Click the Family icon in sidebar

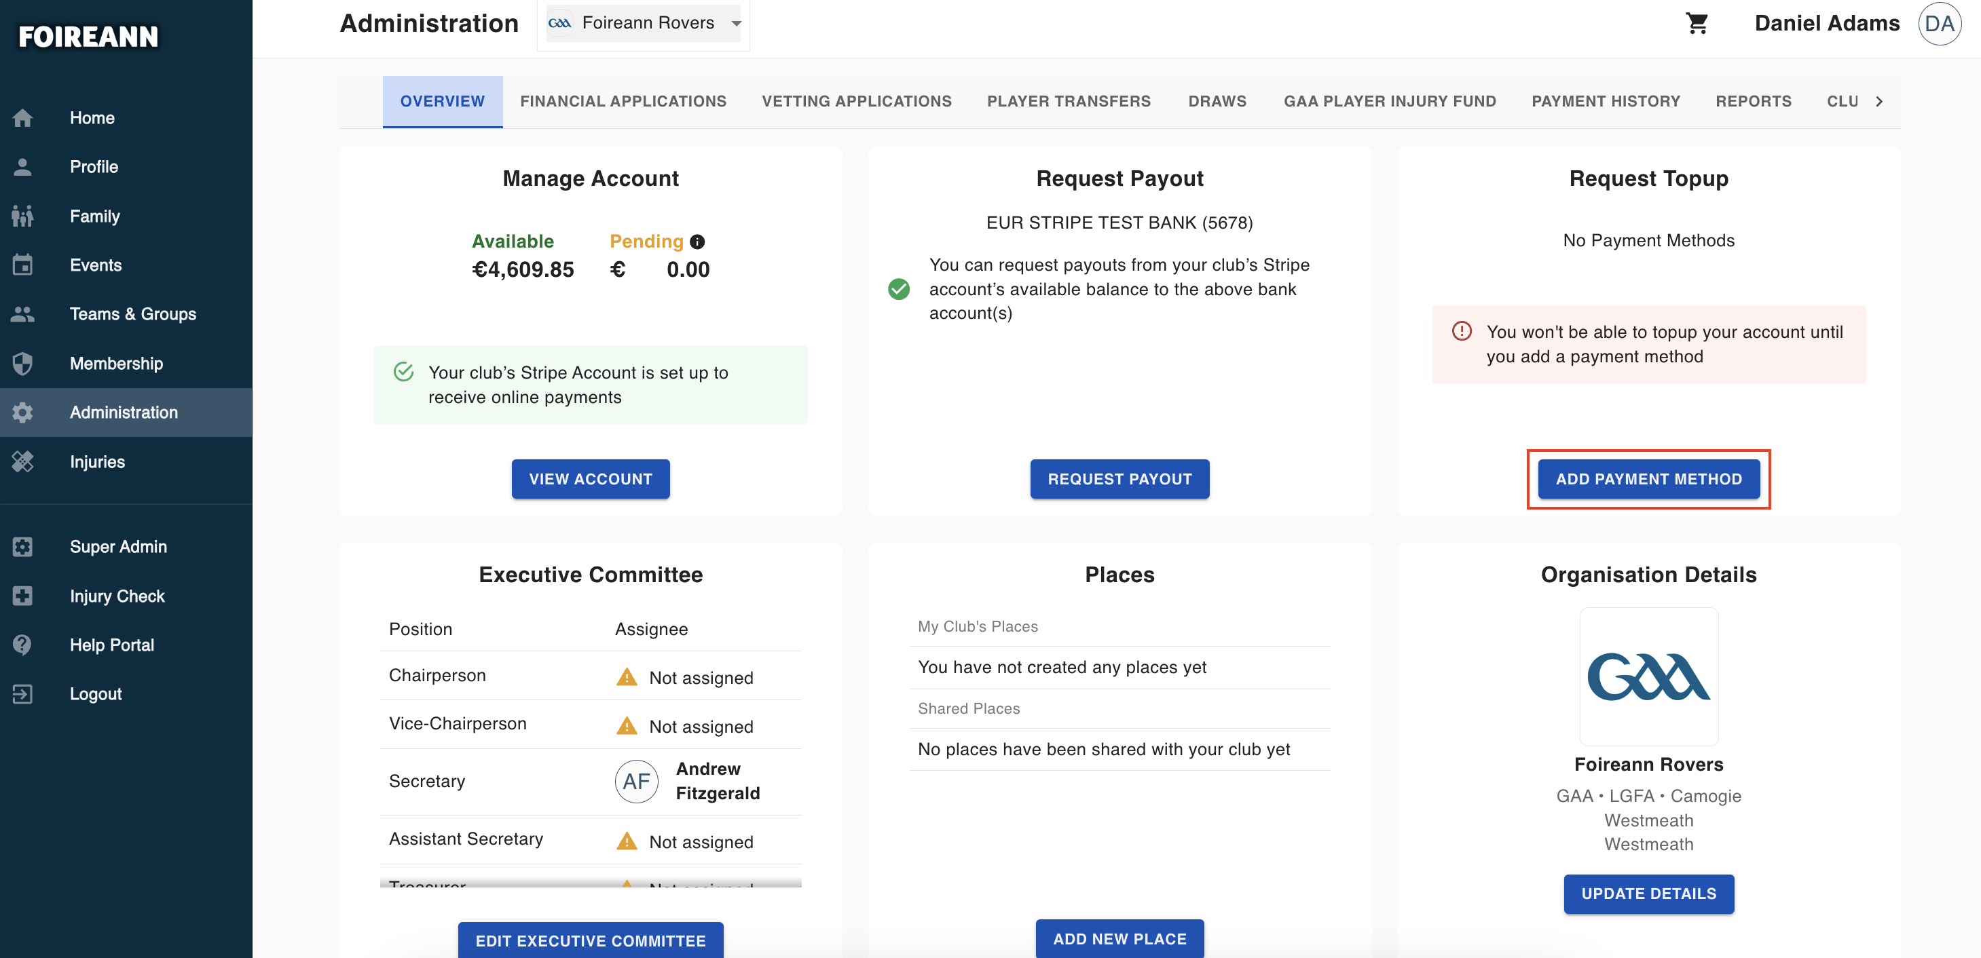pyautogui.click(x=22, y=216)
